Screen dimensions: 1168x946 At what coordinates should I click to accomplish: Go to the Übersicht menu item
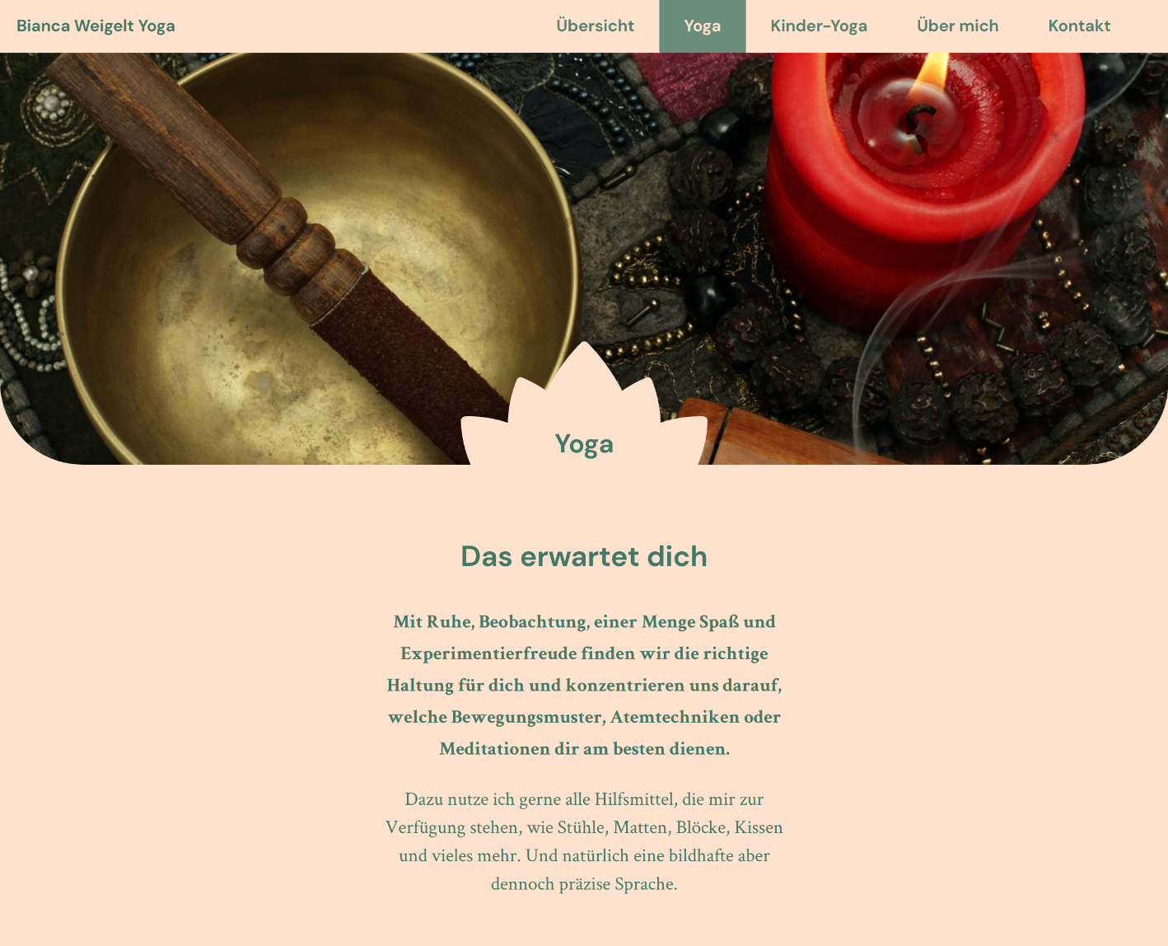pos(595,26)
